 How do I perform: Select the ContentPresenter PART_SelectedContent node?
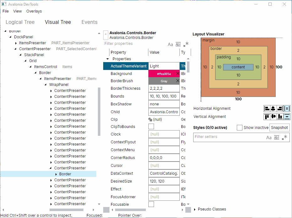click(57, 49)
